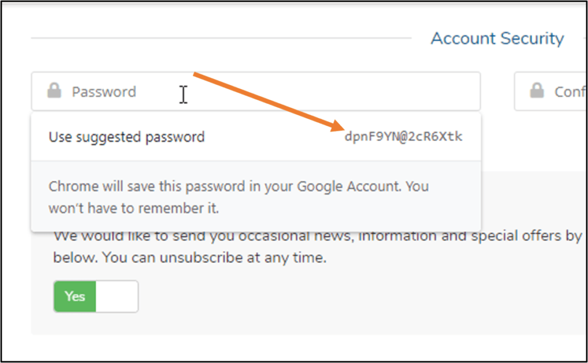Click the suggested password dpnF9YN@2cR6Xtk

[403, 137]
